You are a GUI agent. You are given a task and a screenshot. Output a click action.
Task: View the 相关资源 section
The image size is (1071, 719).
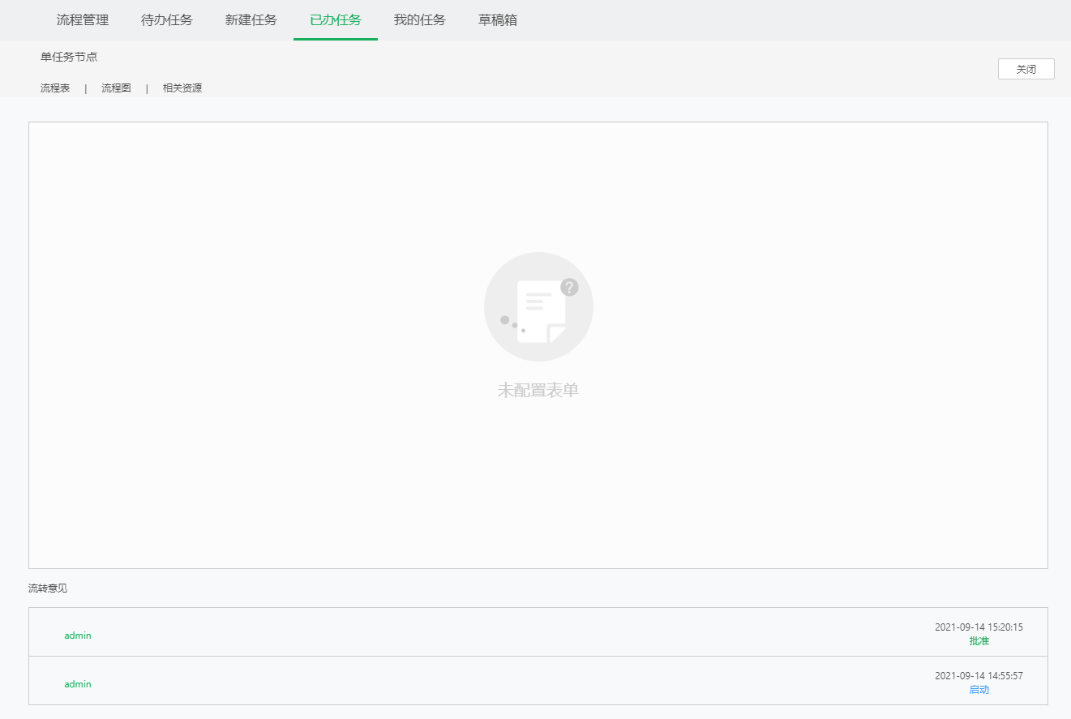click(x=182, y=87)
